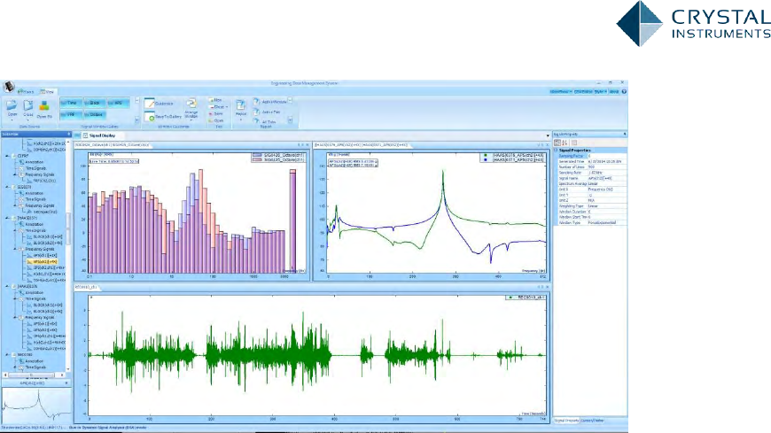Click Save in the Tab group

tap(216, 113)
